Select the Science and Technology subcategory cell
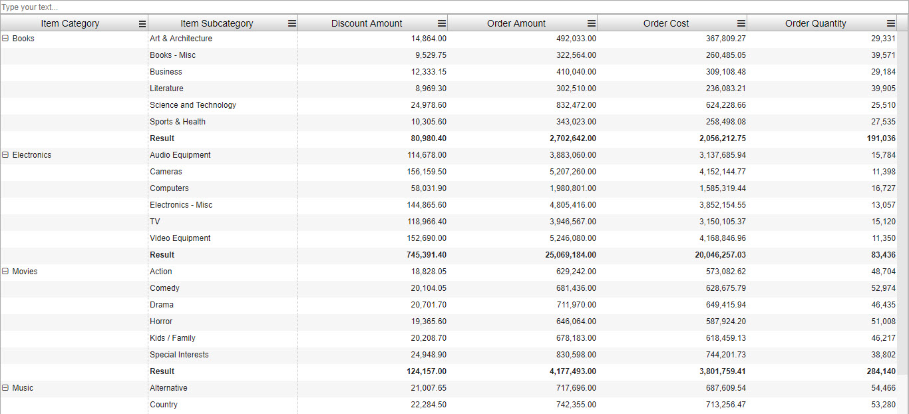The height and width of the screenshot is (414, 909). click(x=193, y=105)
